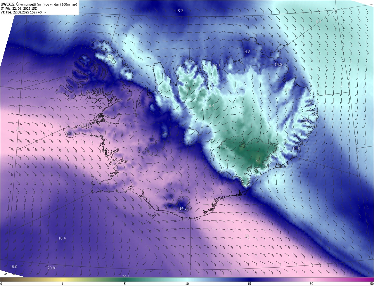Click the faint 30.5 value over the western ocean

(20, 128)
